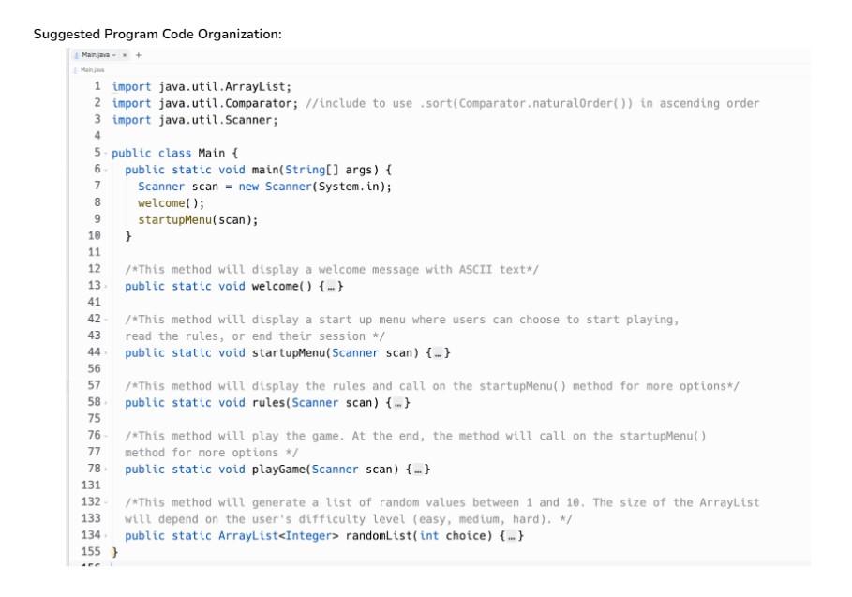
Task: Click the Main.java breadcrumb label
Action: pos(95,68)
